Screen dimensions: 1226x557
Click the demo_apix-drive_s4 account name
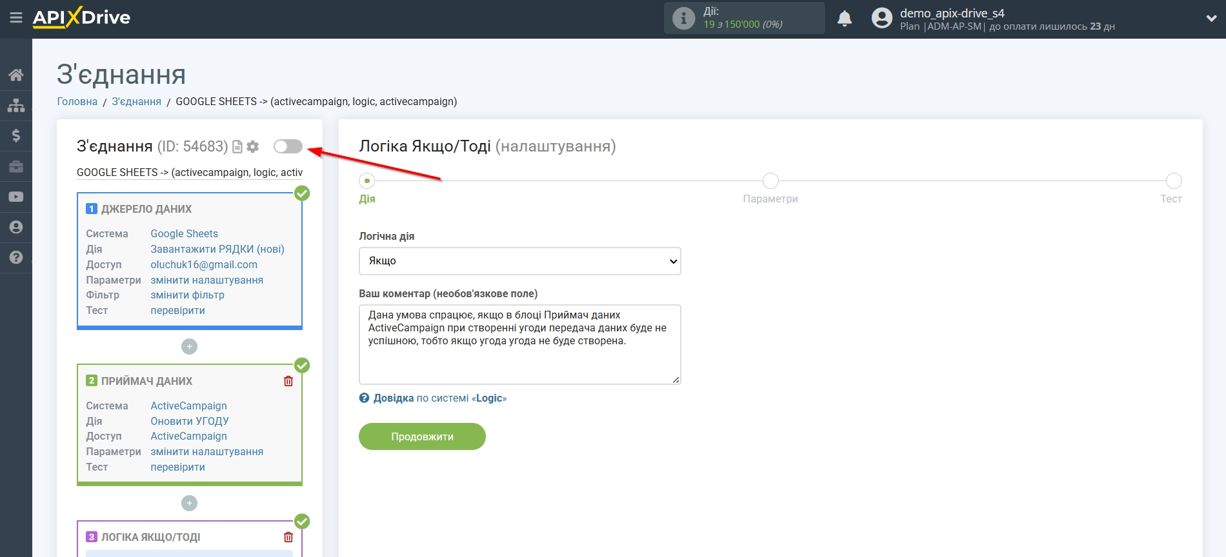[x=952, y=13]
